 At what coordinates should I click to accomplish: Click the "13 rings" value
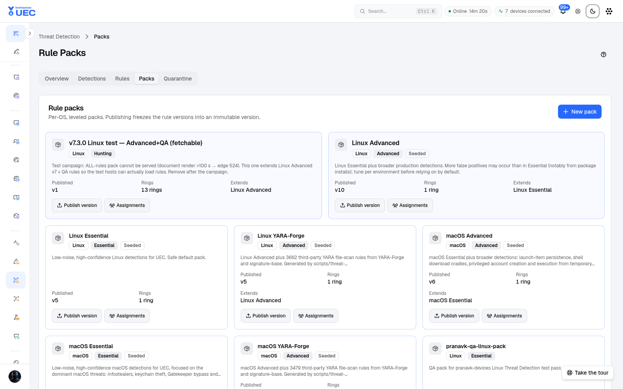(151, 190)
